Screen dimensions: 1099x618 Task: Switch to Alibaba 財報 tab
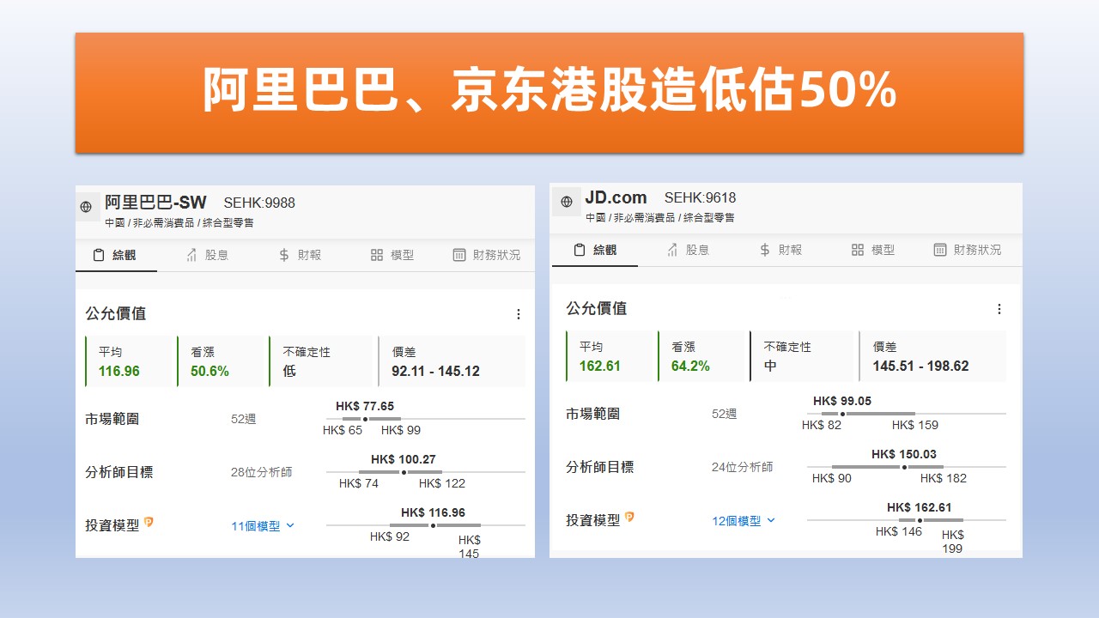300,255
